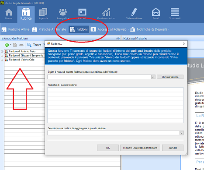The image size is (204, 170).
Task: Select the Rubrica tab icon
Action: [26, 12]
